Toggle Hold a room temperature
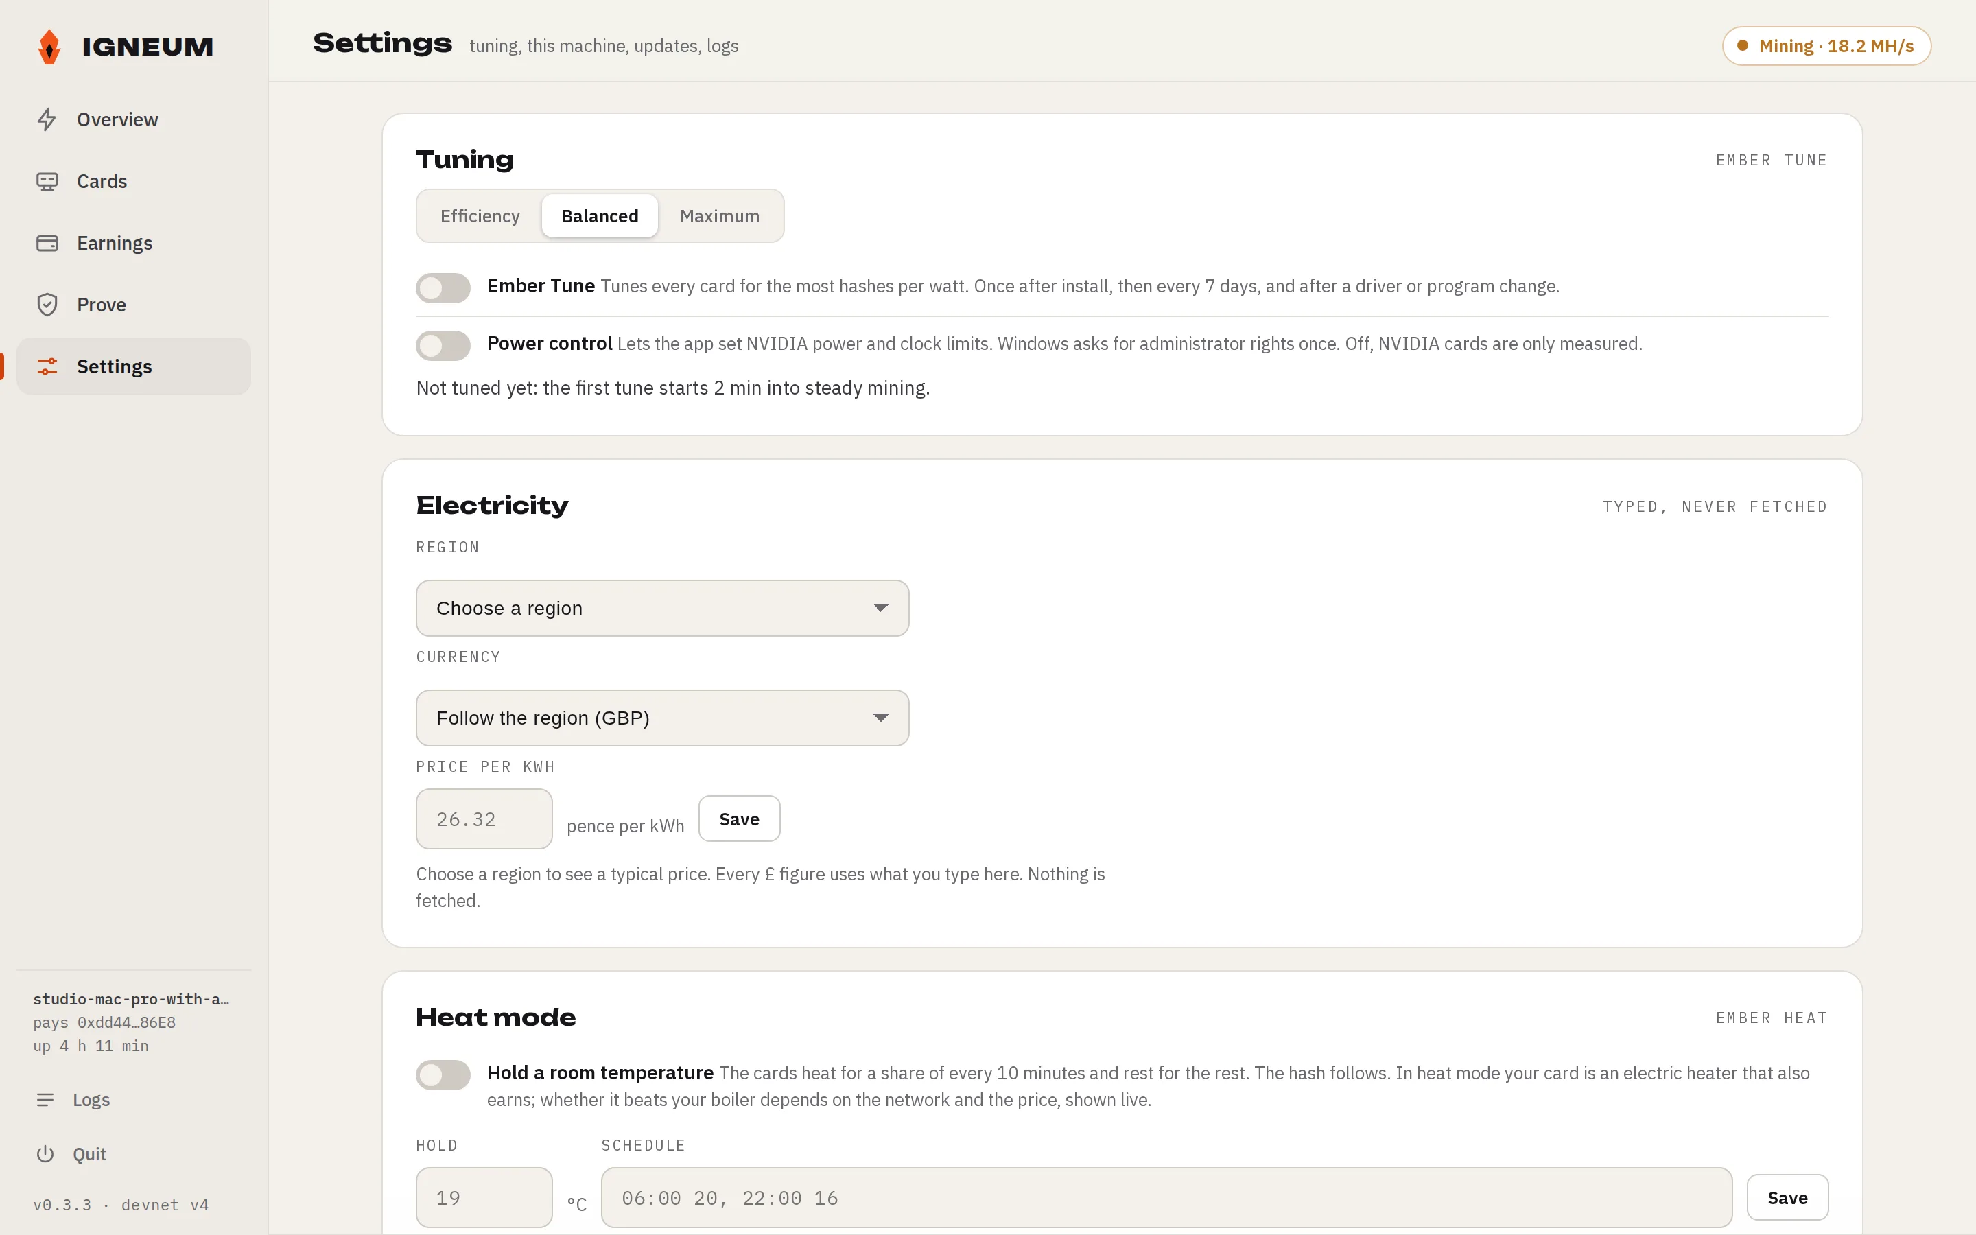Viewport: 1976px width, 1235px height. (443, 1075)
